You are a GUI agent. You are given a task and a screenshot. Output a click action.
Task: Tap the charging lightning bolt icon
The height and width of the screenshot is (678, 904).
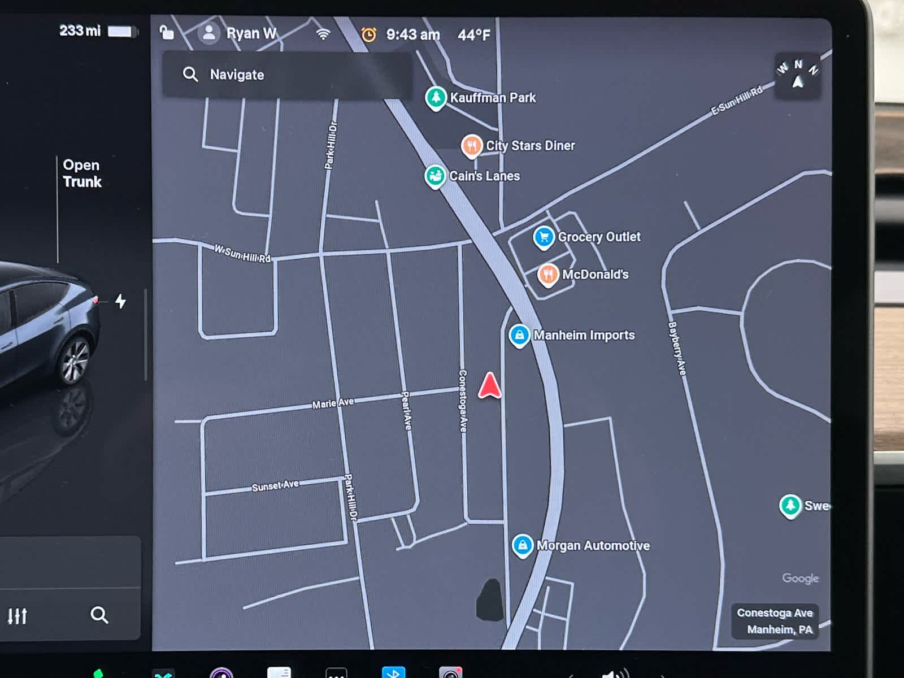tap(120, 301)
